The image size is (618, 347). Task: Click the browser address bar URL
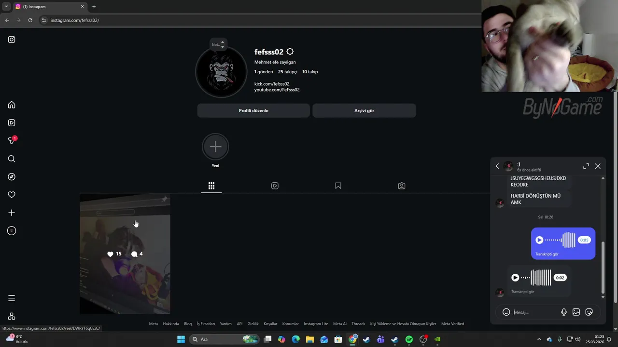coord(75,20)
